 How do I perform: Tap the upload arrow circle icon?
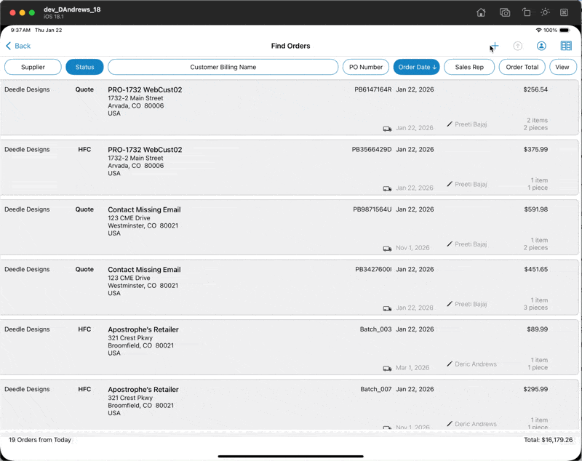517,46
